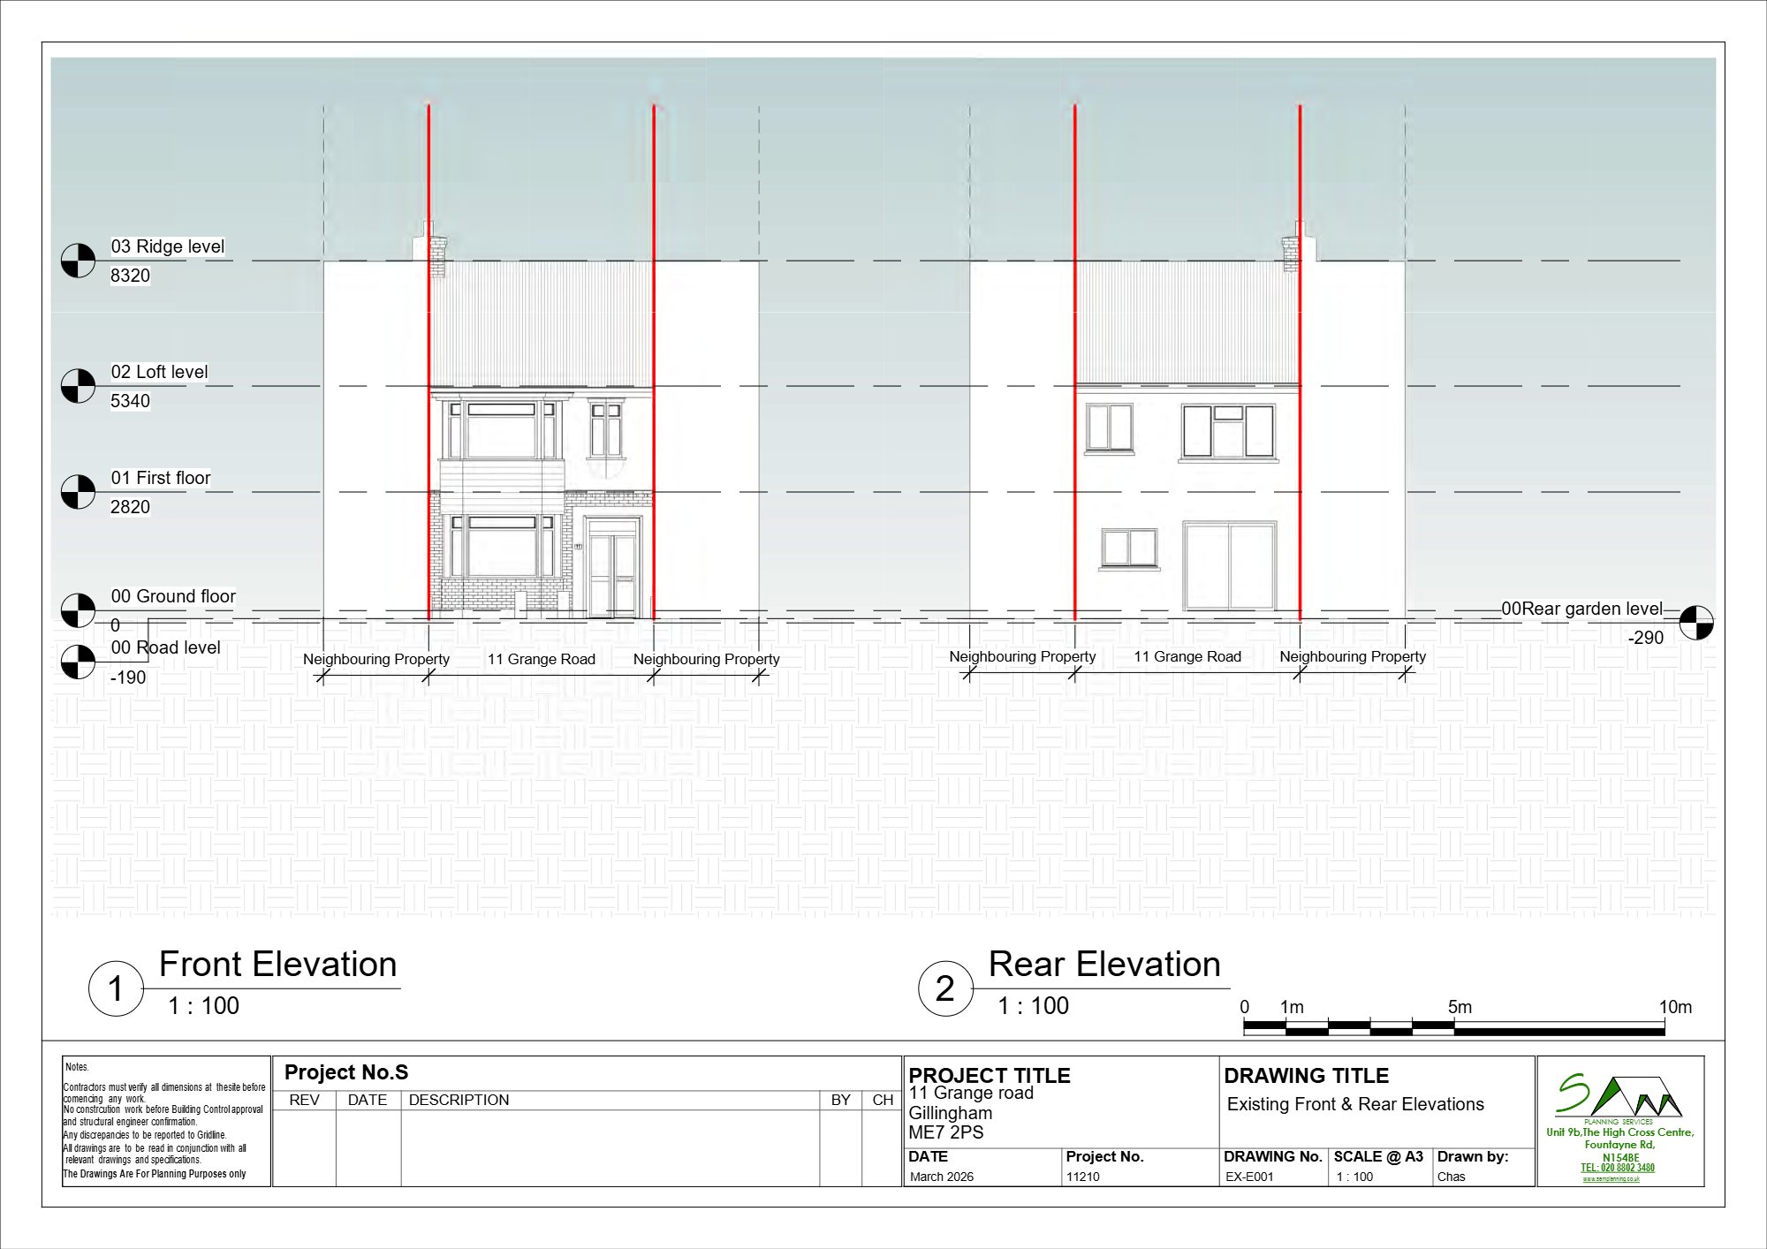
Task: Click the 'PROJECT TITLE' heading
Action: coord(990,1075)
